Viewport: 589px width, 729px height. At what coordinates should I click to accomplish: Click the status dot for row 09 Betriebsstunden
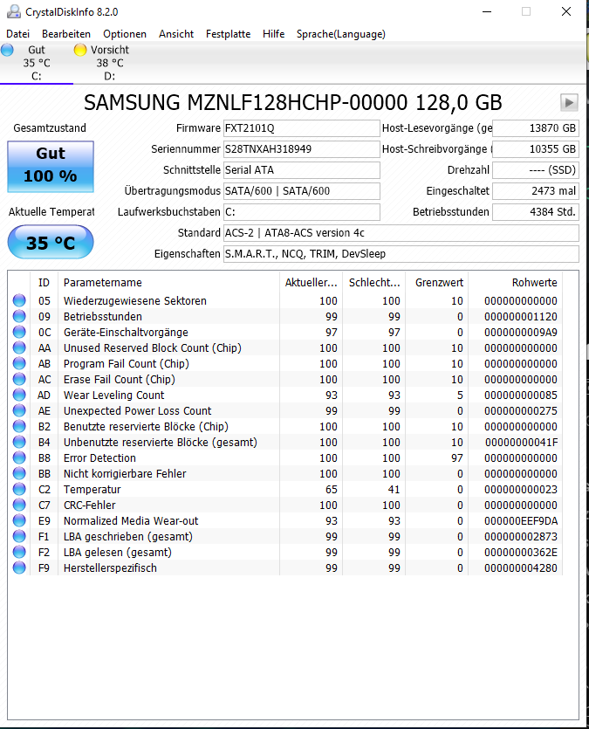pos(19,316)
